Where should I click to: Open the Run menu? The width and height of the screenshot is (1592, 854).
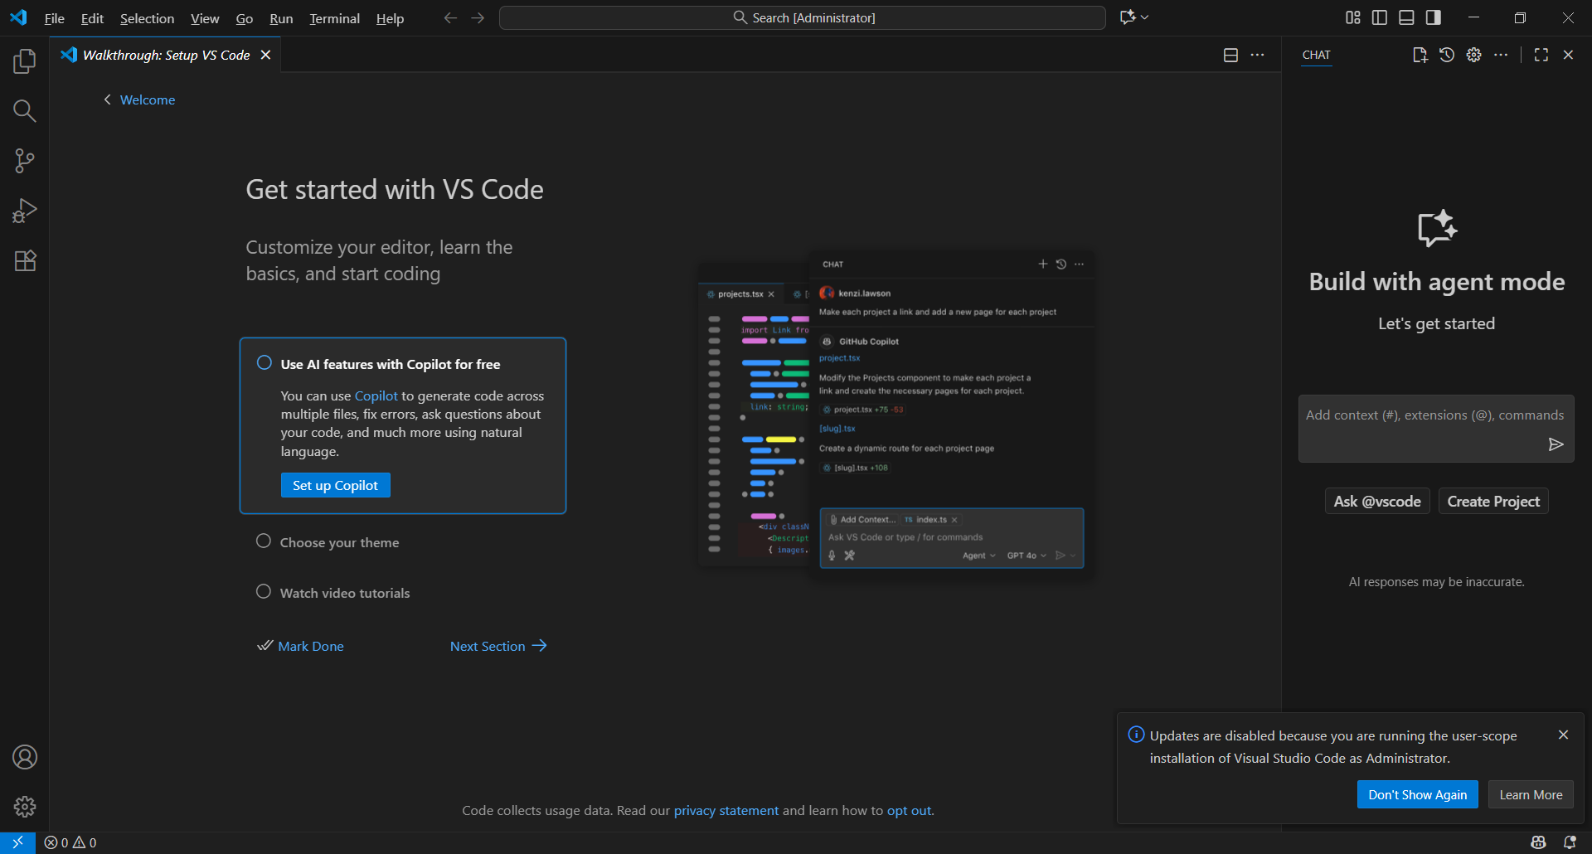point(281,18)
